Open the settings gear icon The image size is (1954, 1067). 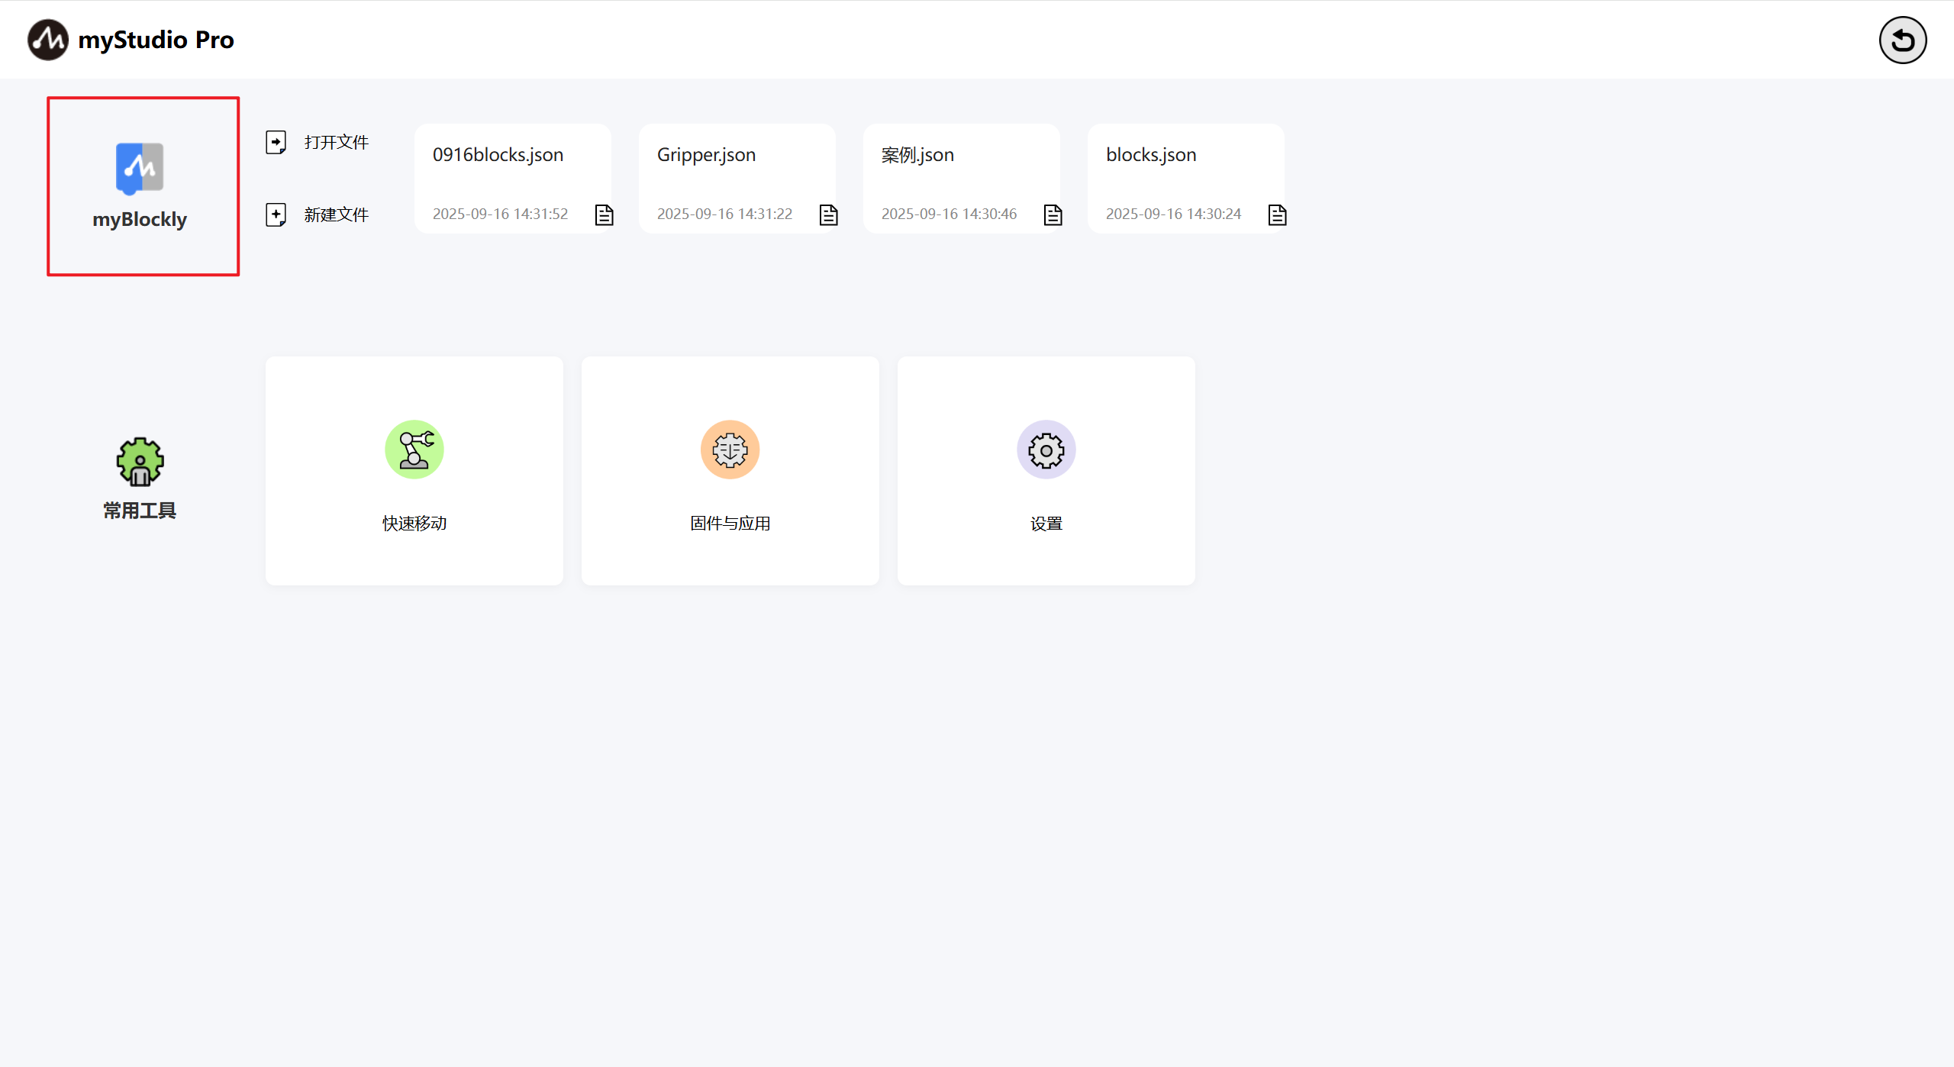coord(1046,450)
